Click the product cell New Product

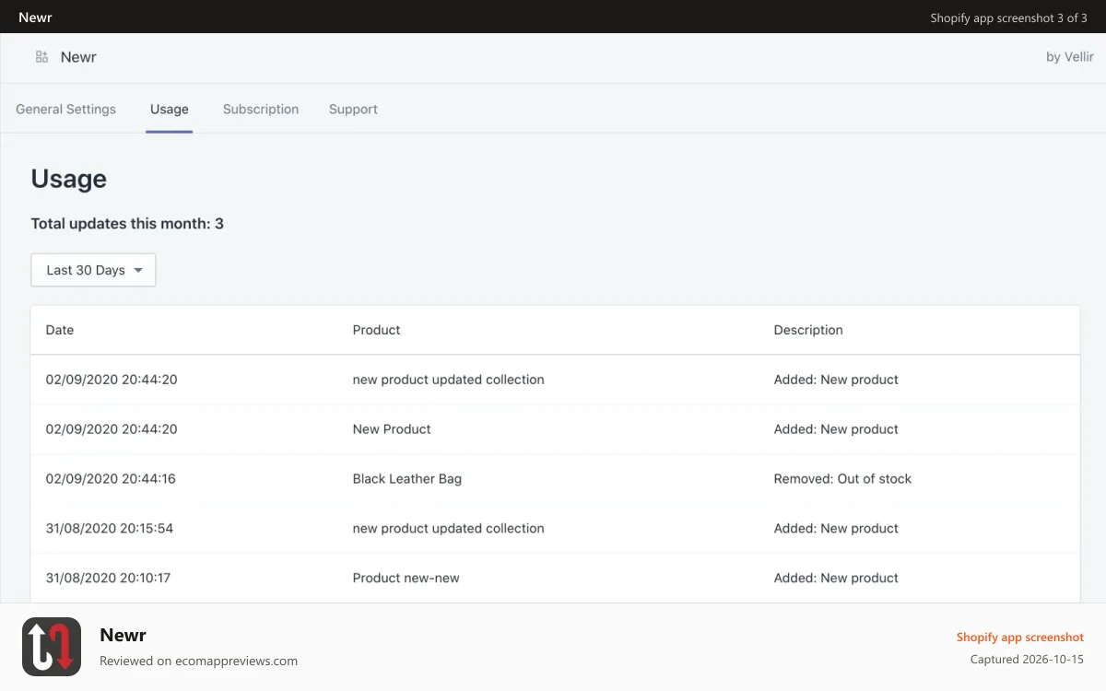392,429
